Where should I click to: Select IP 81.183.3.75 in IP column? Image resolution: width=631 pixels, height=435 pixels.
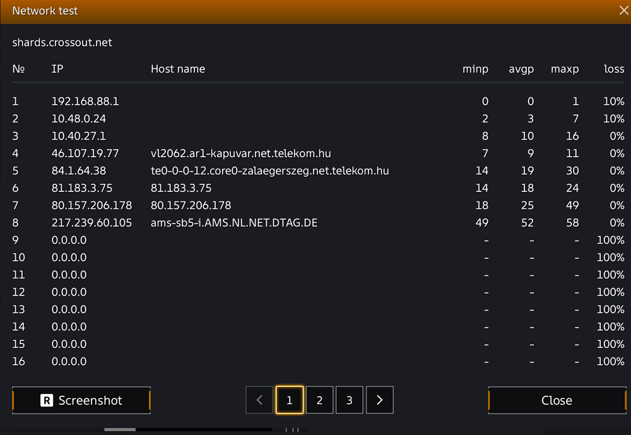click(81, 188)
